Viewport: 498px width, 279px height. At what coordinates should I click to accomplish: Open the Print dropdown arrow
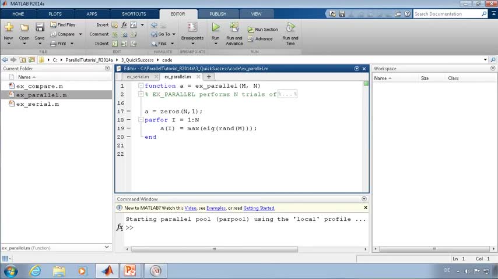72,44
